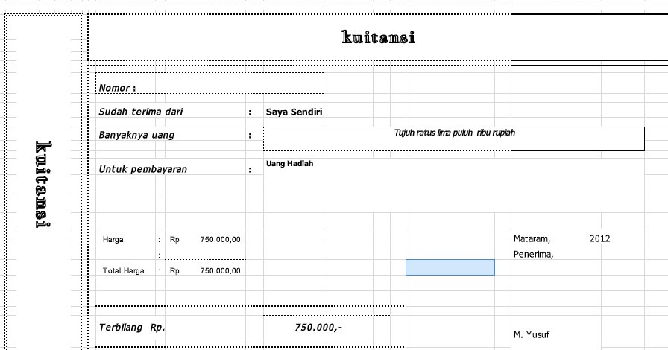This screenshot has height=350, width=668.
Task: Click the colon after 'Banyaknya uang'
Action: [250, 136]
